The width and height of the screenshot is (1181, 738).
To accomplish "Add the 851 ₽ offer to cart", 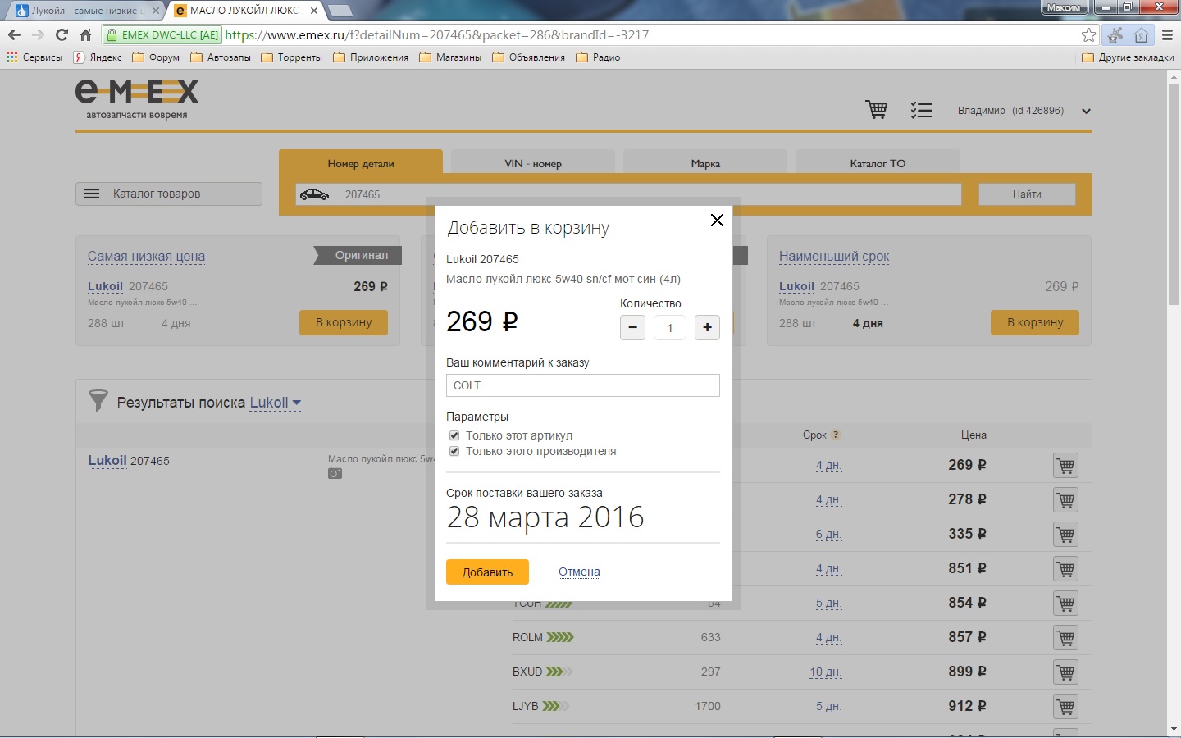I will tap(1065, 569).
